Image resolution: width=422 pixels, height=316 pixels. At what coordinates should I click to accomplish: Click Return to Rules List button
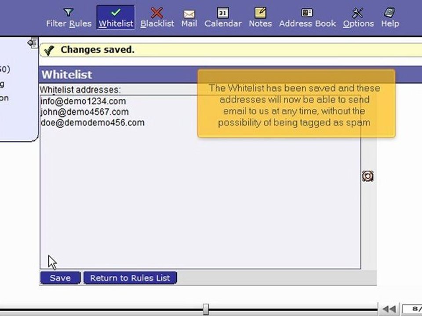point(130,278)
